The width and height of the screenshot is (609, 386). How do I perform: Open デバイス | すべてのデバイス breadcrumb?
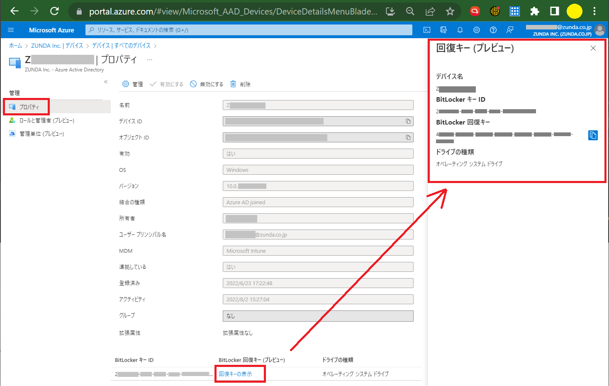pyautogui.click(x=121, y=46)
